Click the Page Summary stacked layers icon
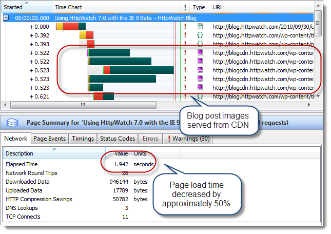 [x=12, y=122]
